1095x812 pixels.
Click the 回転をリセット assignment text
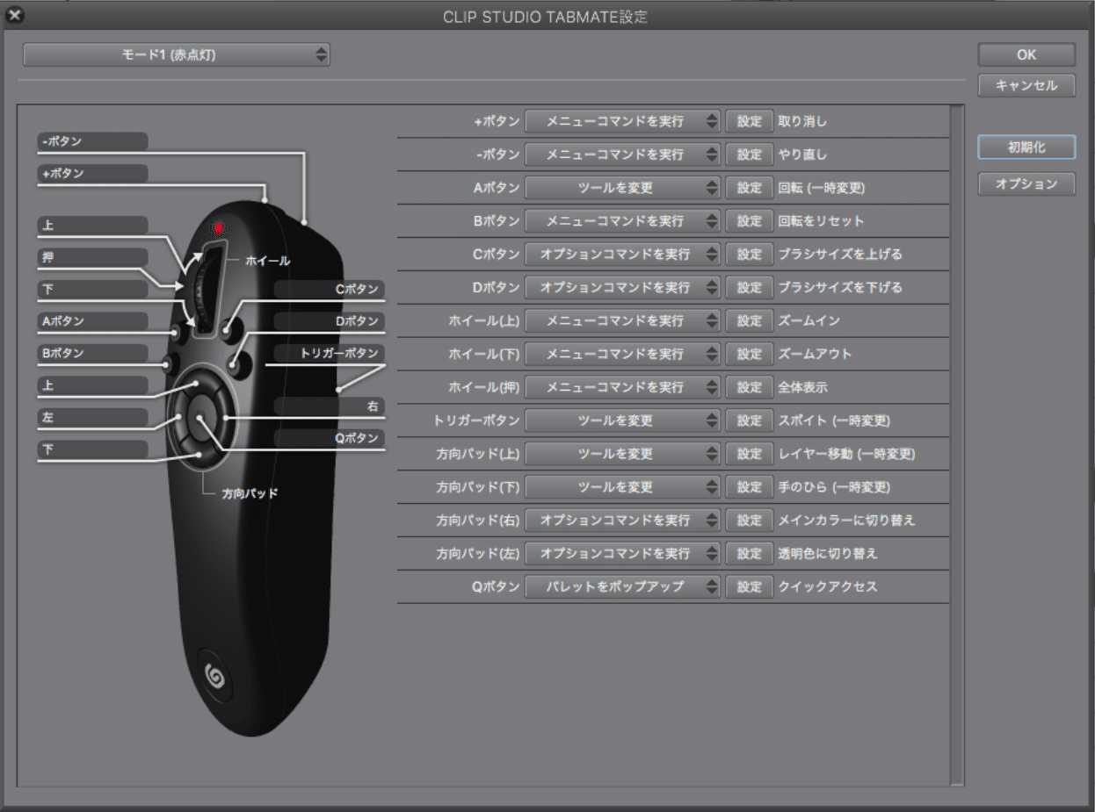[x=821, y=221]
